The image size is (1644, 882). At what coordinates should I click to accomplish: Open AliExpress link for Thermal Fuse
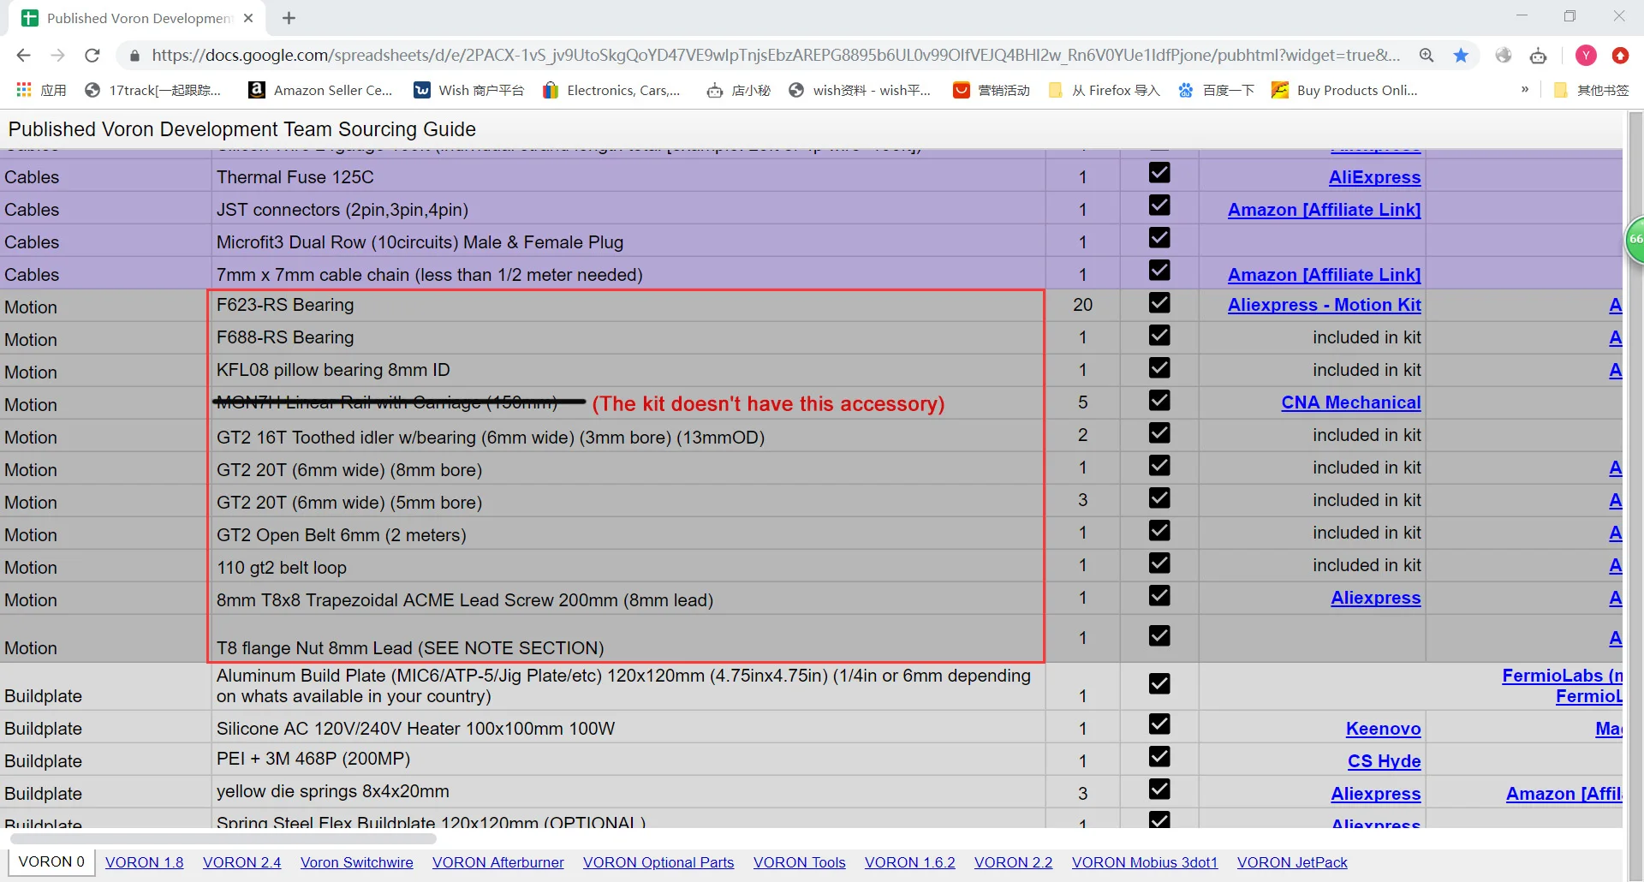pyautogui.click(x=1374, y=177)
